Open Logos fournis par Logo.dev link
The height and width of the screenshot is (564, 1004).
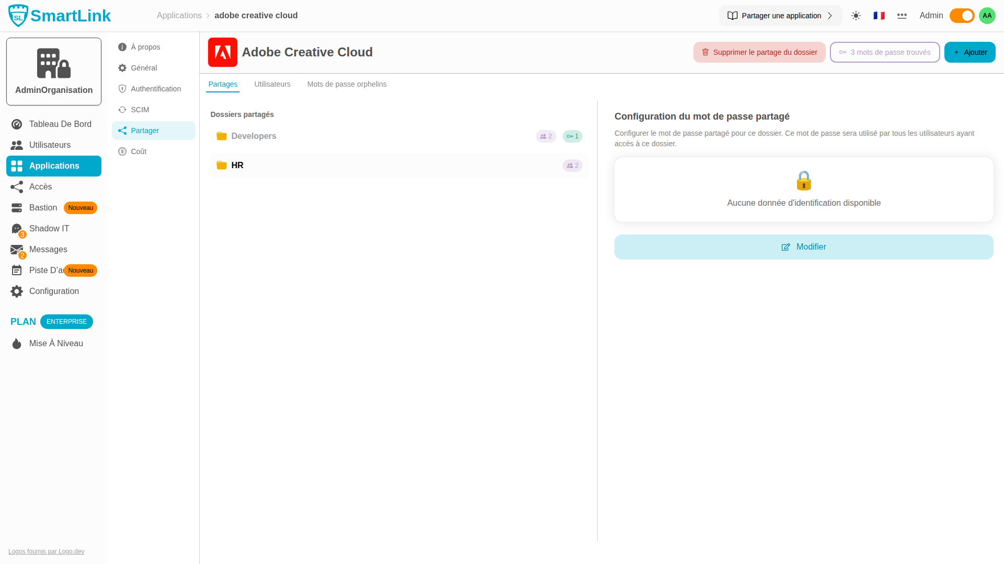[x=45, y=551]
